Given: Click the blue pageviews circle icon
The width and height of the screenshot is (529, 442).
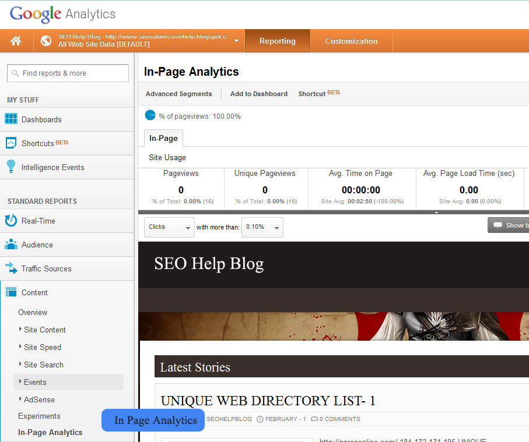Looking at the screenshot, I should tap(150, 115).
